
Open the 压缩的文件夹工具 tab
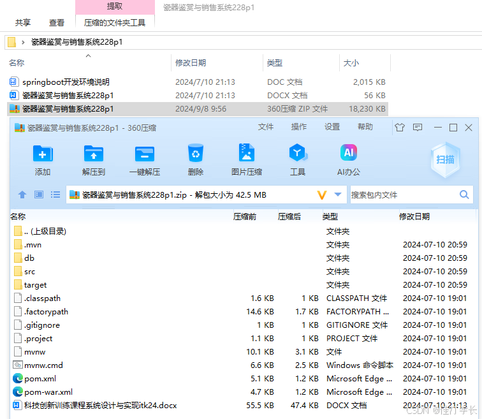coord(115,22)
